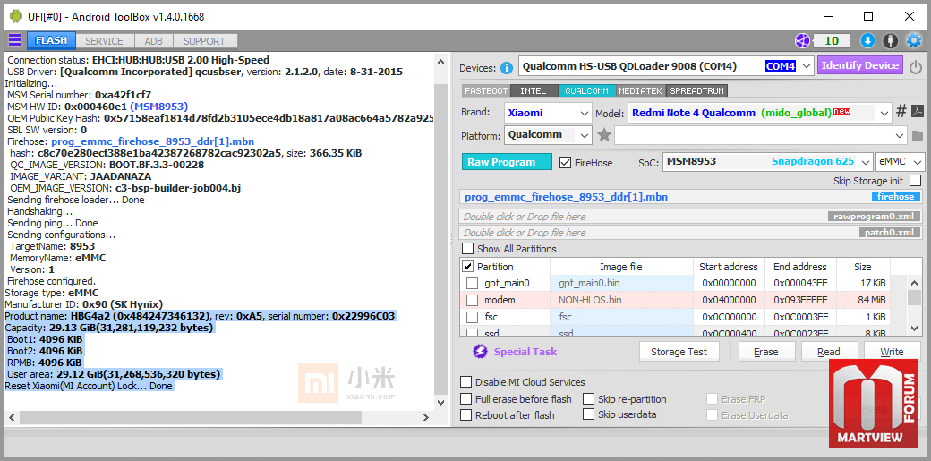This screenshot has height=461, width=931.
Task: Check the gpt_main0 partition checkbox
Action: (x=472, y=284)
